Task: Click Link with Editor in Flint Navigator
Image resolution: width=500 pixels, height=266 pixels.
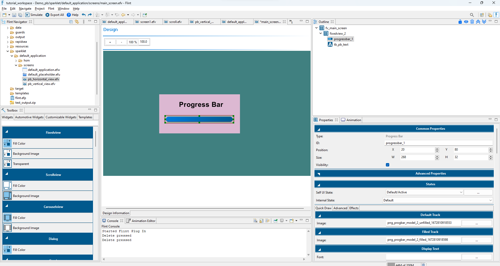Action: [77, 22]
